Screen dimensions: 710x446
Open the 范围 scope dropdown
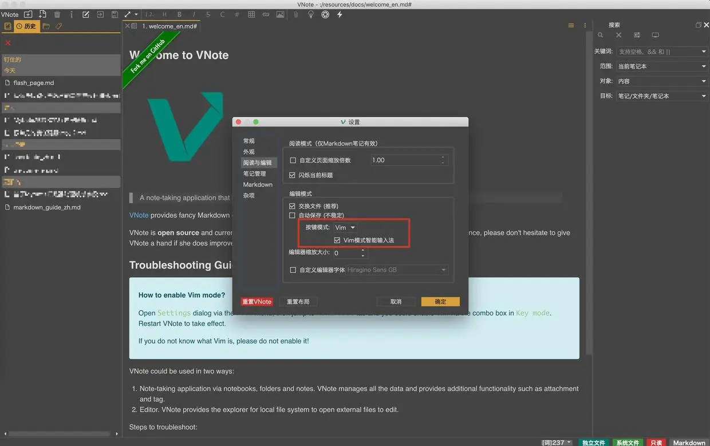662,66
